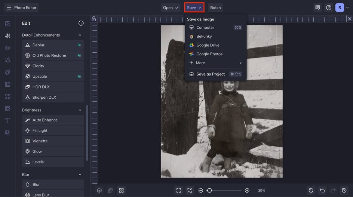Expand the More save options submenu
This screenshot has height=197, width=353.
(215, 63)
